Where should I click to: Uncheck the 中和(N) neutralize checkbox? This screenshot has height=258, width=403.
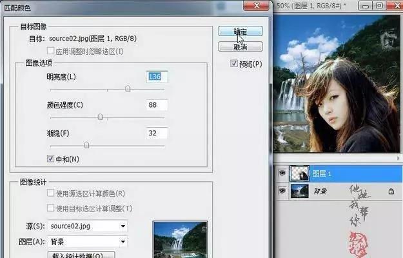tap(50, 159)
